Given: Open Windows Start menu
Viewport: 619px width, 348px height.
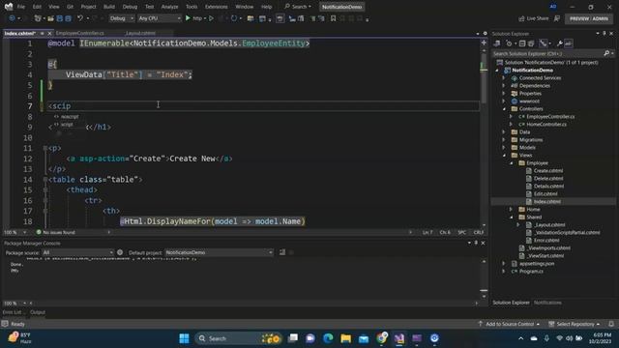Looking at the screenshot, I should (184, 338).
